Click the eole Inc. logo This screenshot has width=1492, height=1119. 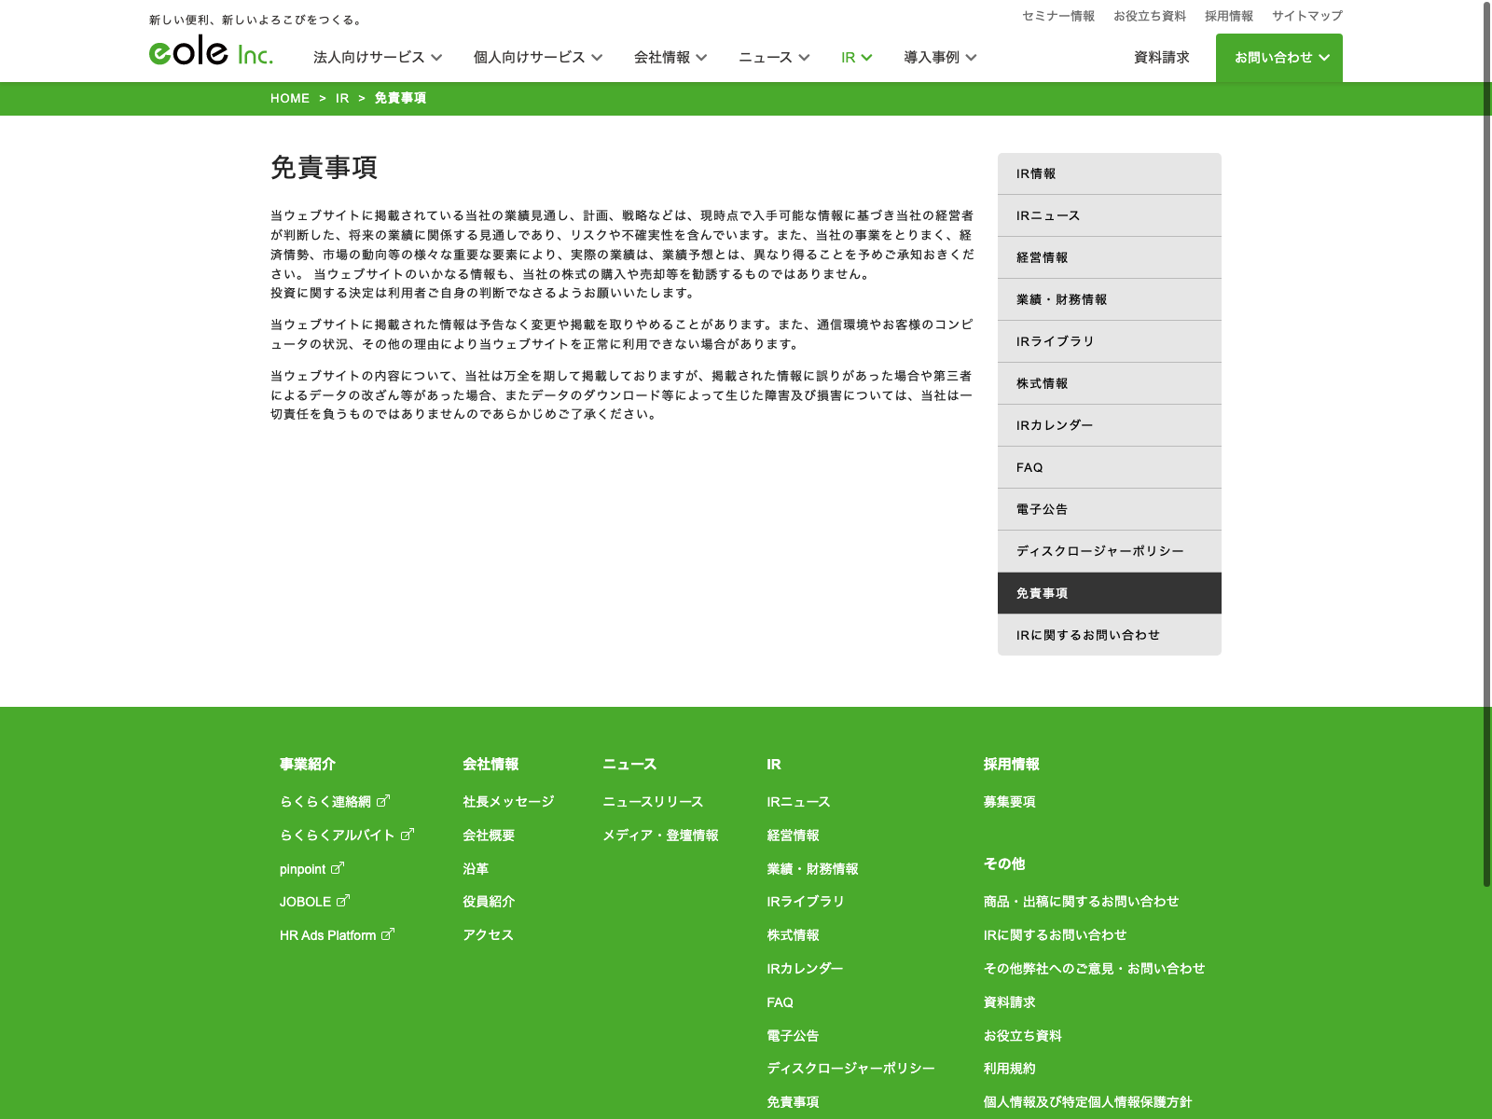(x=211, y=51)
